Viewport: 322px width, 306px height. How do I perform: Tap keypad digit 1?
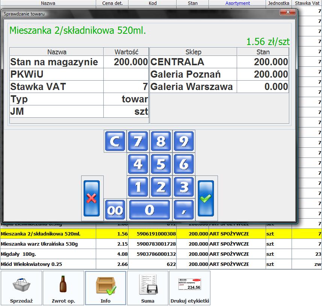coord(138,187)
